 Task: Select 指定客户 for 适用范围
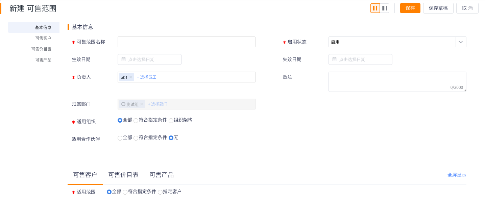[160, 192]
